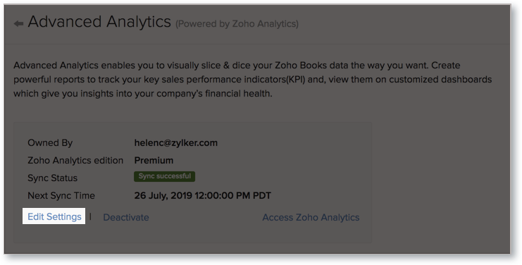Screen dimensions: 522x265
Task: Click the Deactivate link
Action: point(126,217)
